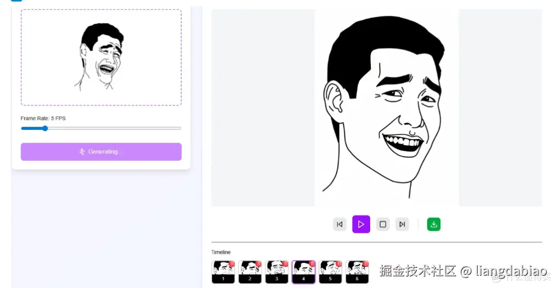Go to previous frame in player
Viewport: 556px width, 288px height.
(x=339, y=224)
